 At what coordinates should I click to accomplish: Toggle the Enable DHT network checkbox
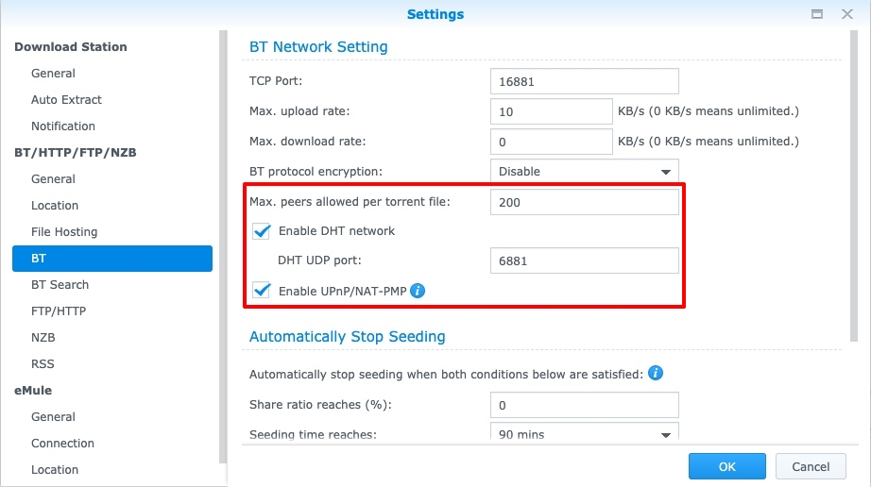[262, 230]
